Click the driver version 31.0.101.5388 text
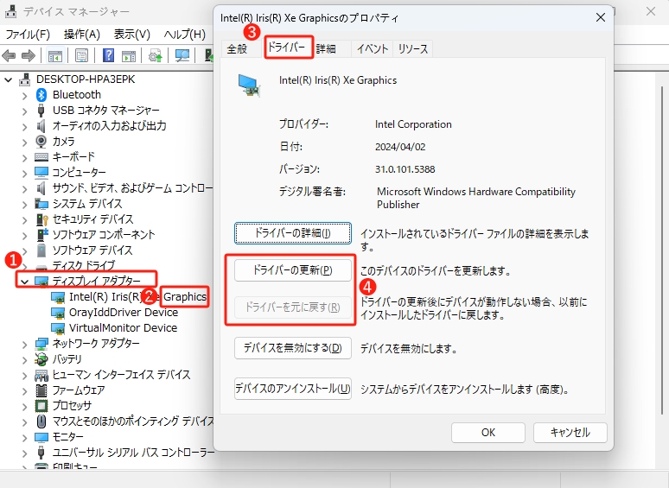The width and height of the screenshot is (669, 488). [x=405, y=169]
